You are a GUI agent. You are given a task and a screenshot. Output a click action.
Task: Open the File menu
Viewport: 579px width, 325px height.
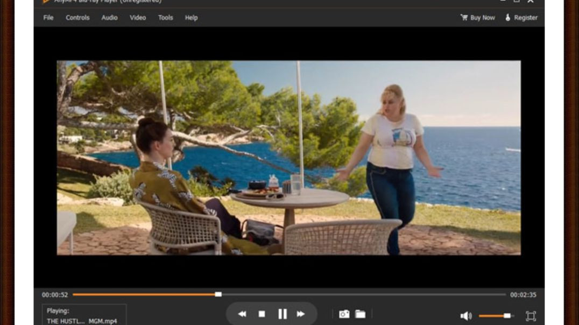click(x=48, y=18)
